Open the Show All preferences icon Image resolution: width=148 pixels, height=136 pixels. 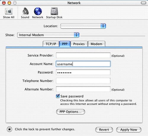pyautogui.click(x=9, y=11)
